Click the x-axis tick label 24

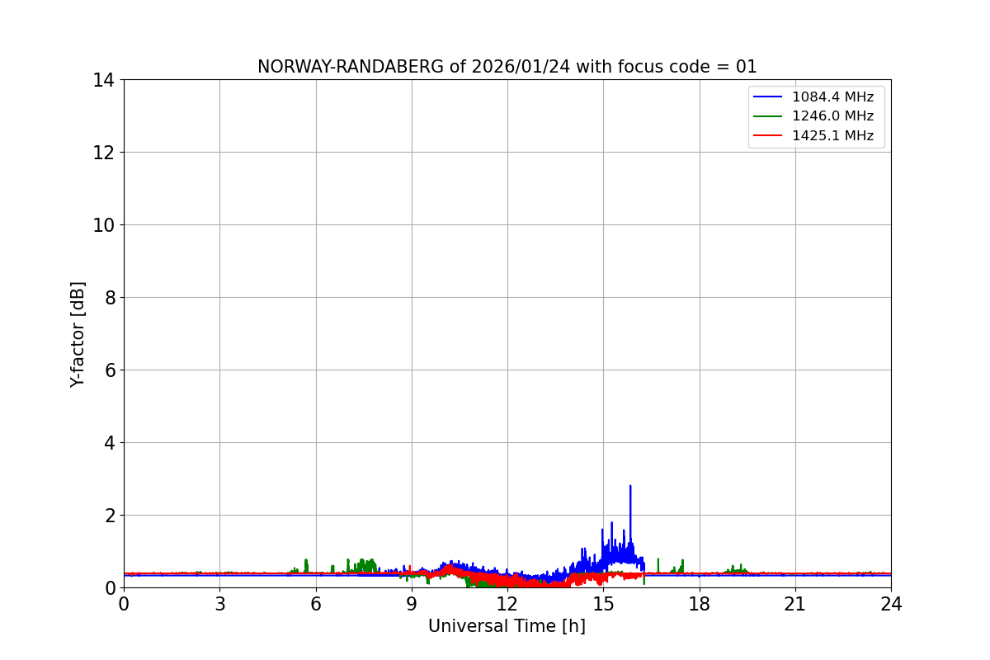click(891, 605)
